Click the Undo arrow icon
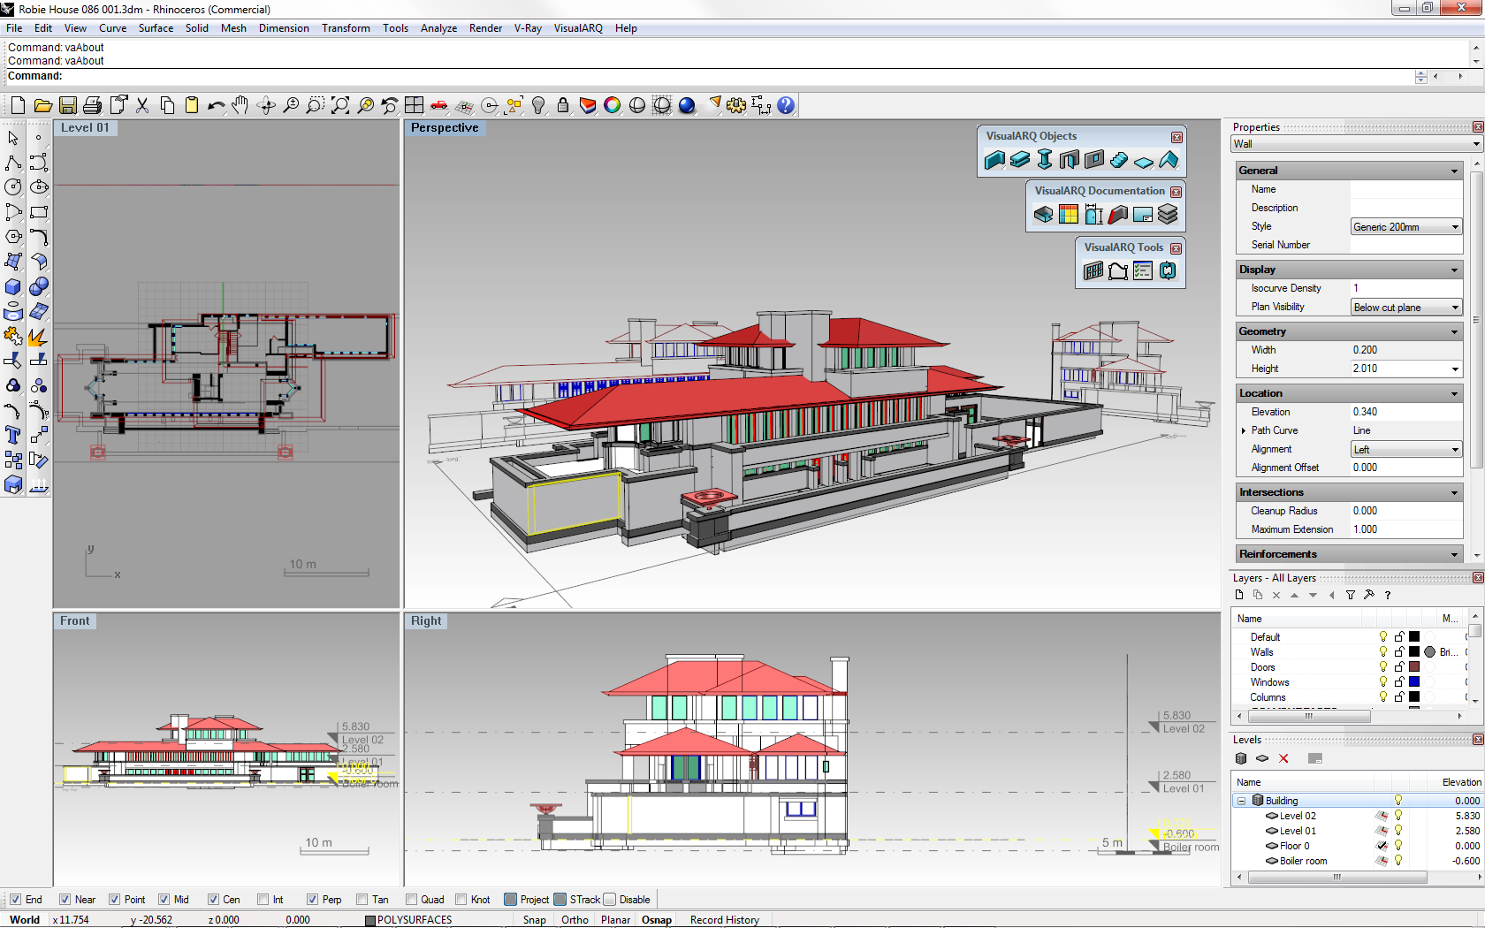 [216, 106]
